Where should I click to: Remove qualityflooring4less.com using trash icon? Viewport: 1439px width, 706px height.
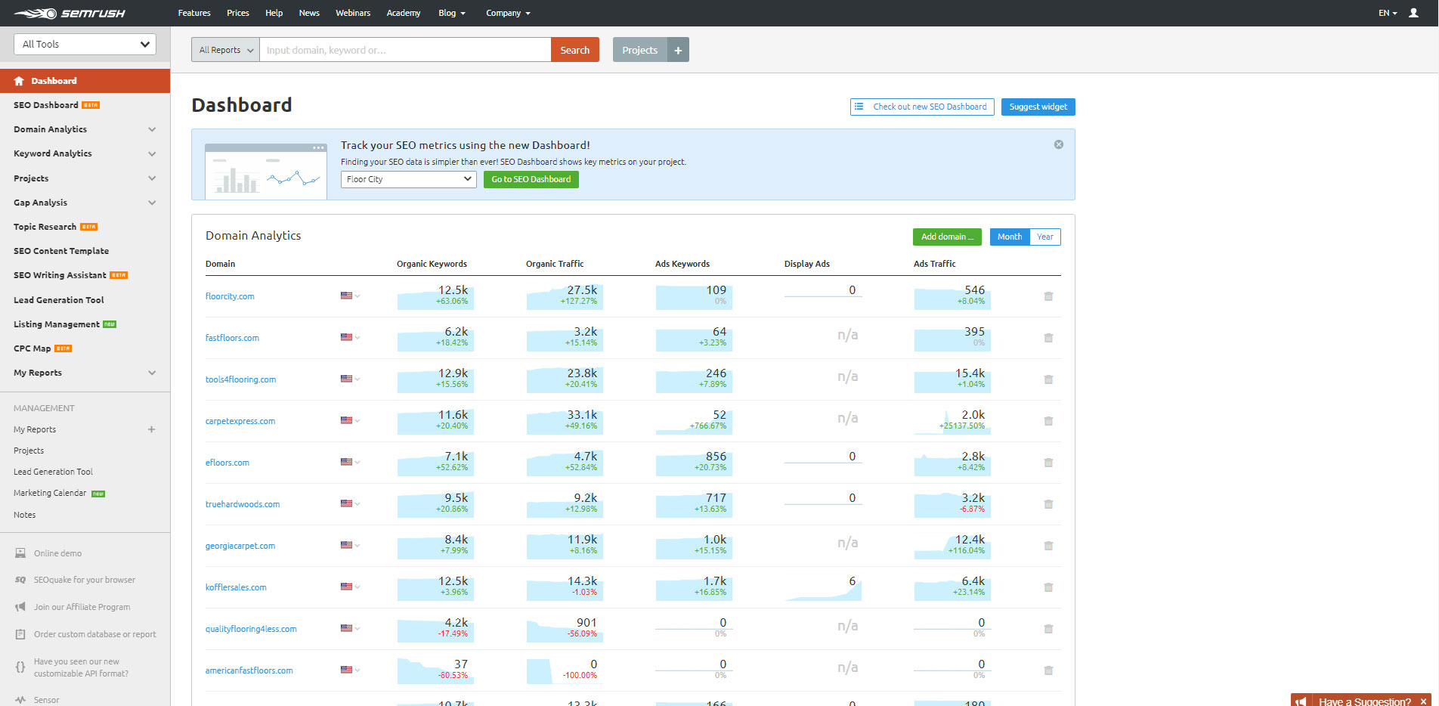(1048, 629)
